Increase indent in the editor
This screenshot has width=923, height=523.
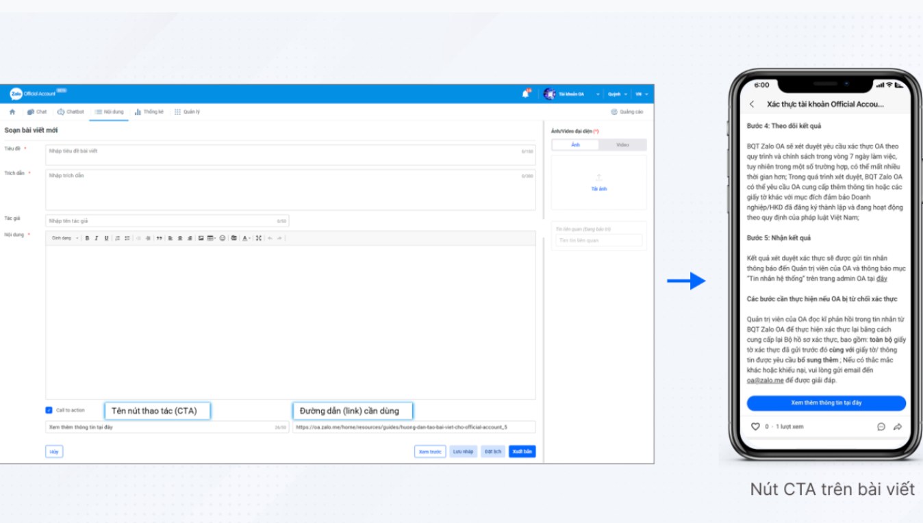tap(148, 238)
